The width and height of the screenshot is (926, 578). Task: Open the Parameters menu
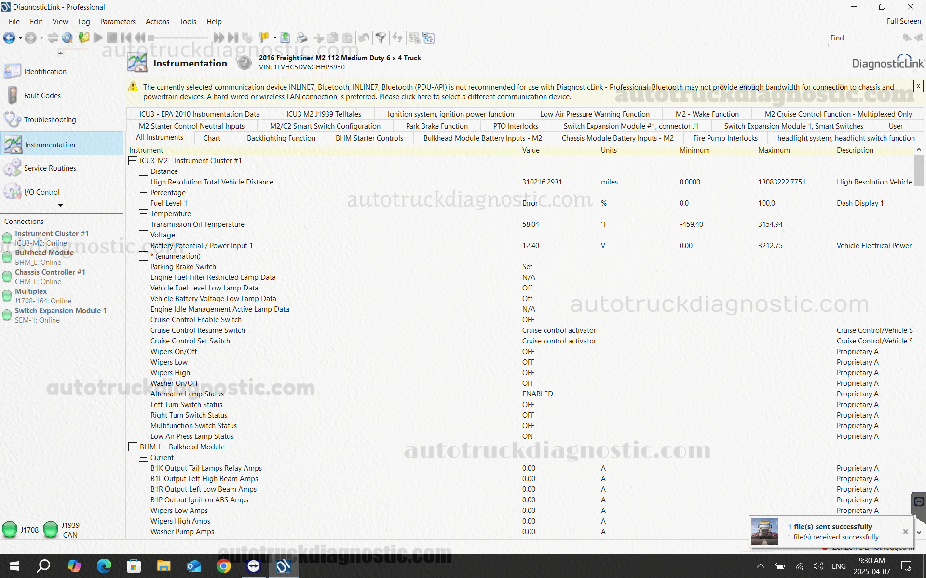(x=118, y=21)
